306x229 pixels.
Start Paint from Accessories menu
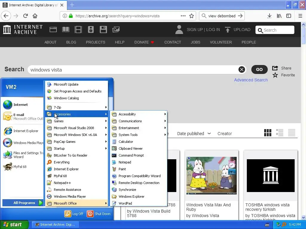click(138, 169)
